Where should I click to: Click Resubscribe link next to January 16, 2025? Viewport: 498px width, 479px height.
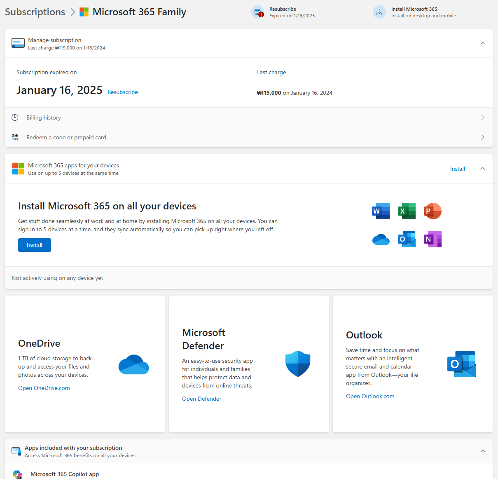(123, 92)
